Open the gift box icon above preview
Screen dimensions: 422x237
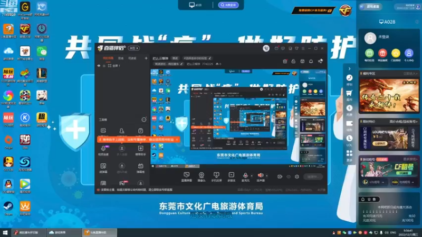(285, 61)
